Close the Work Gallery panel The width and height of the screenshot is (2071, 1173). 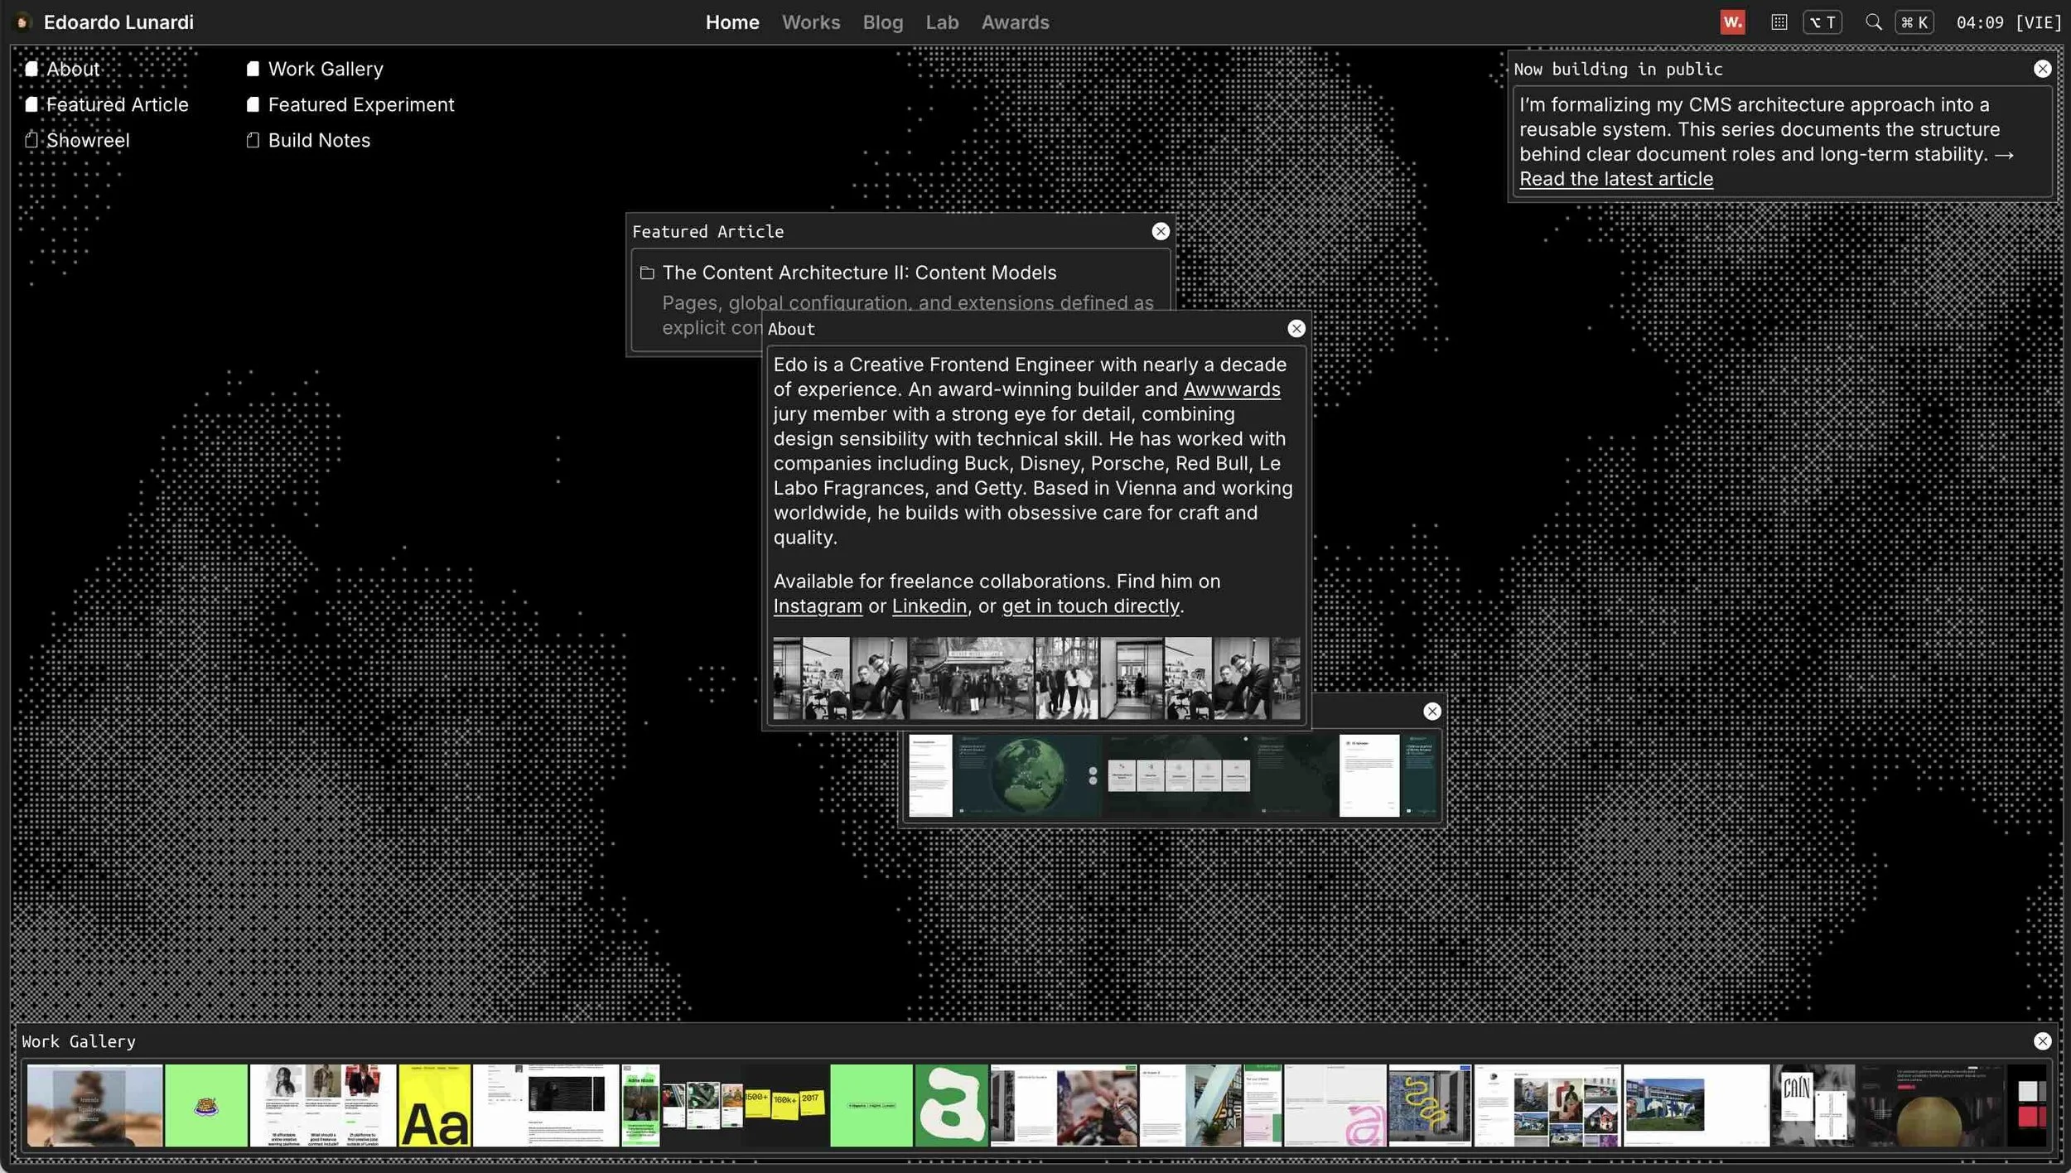[2042, 1041]
